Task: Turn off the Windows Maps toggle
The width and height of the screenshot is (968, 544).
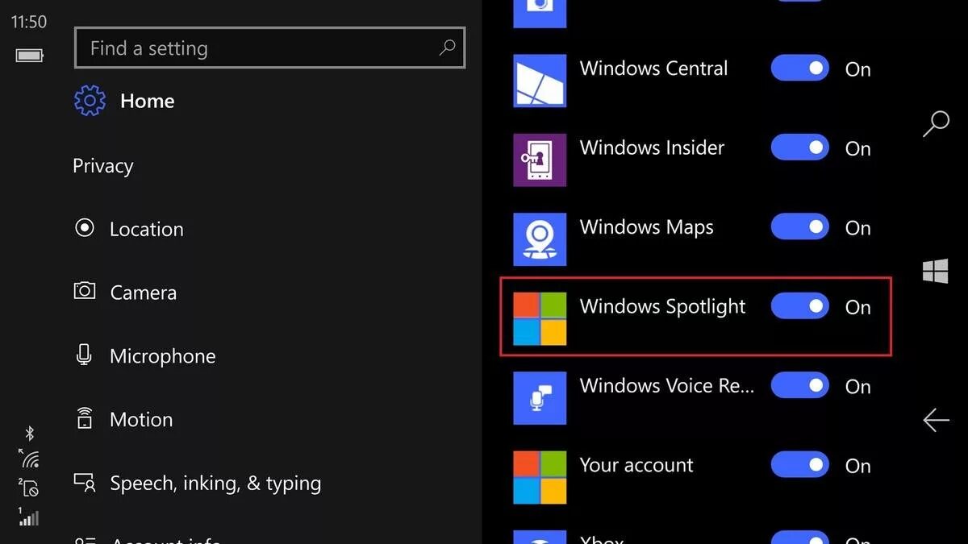Action: click(800, 227)
